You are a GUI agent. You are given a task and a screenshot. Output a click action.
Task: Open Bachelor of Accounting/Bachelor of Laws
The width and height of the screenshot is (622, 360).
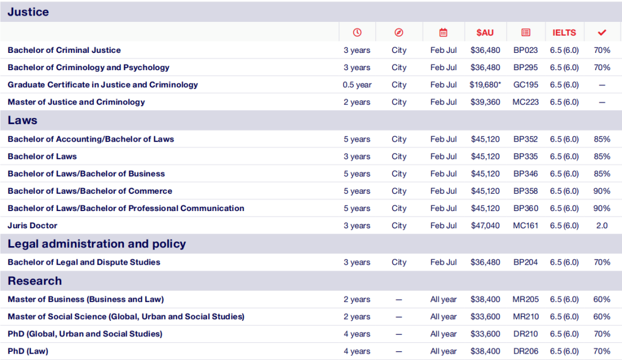[91, 139]
